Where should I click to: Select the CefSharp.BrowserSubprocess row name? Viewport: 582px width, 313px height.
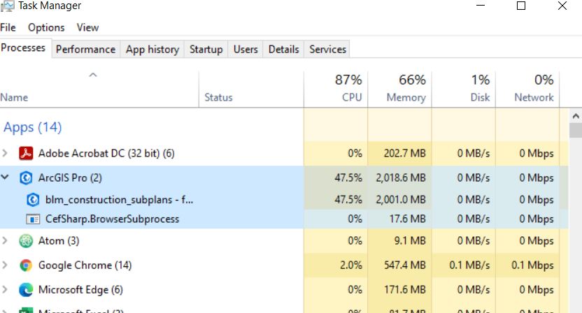[x=112, y=219]
